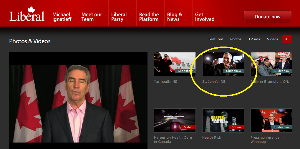The image size is (300, 149).
Task: Click the Health Risk caption link
Action: [x=212, y=138]
